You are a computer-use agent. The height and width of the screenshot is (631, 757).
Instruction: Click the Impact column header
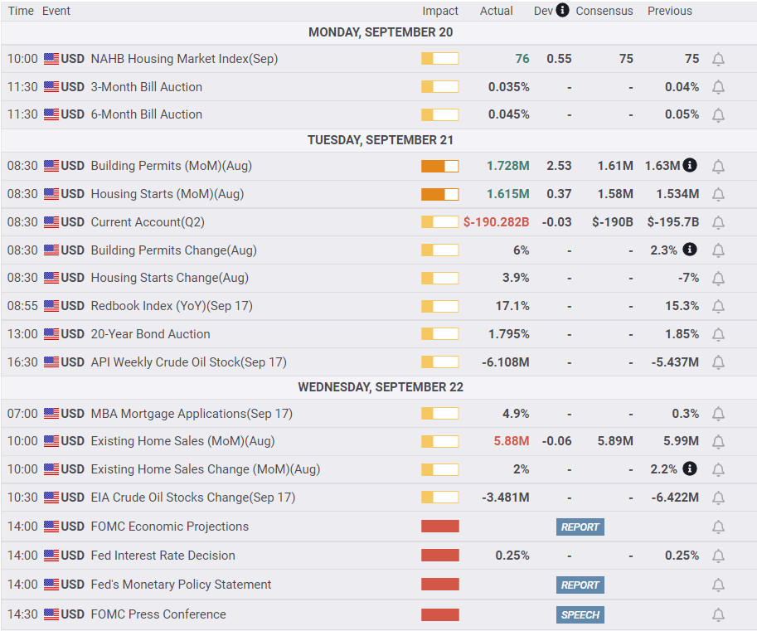pos(439,11)
